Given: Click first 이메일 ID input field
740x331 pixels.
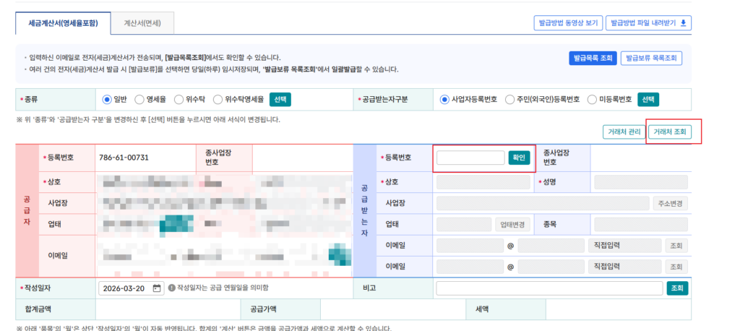Looking at the screenshot, I should click(470, 246).
